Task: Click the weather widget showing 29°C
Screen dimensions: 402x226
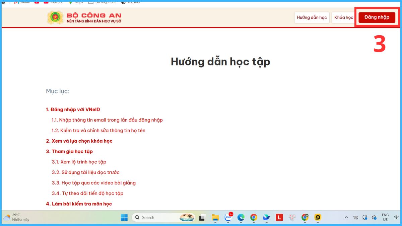Action: [x=16, y=217]
